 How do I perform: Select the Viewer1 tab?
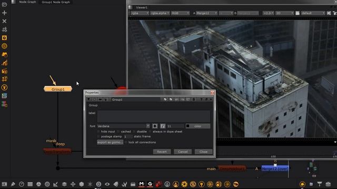coord(142,7)
